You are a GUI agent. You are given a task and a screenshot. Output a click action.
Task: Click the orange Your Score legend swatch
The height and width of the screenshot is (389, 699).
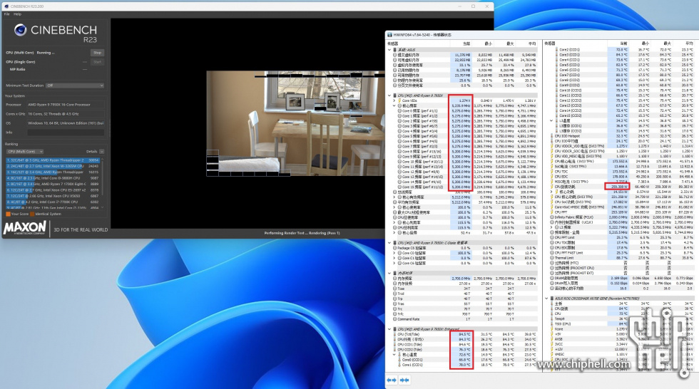point(8,214)
